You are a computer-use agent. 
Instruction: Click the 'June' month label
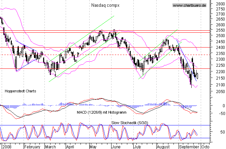coord(116,147)
